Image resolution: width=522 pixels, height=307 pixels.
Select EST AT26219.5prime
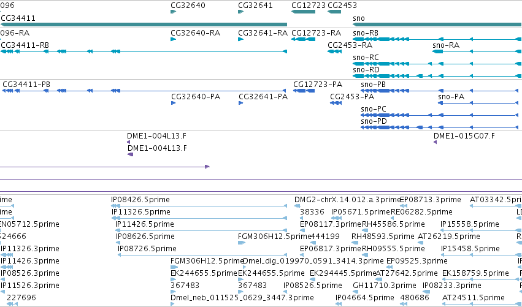pyautogui.click(x=449, y=237)
